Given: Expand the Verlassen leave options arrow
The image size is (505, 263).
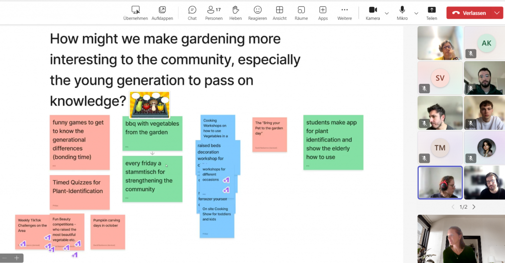Looking at the screenshot, I should [496, 13].
